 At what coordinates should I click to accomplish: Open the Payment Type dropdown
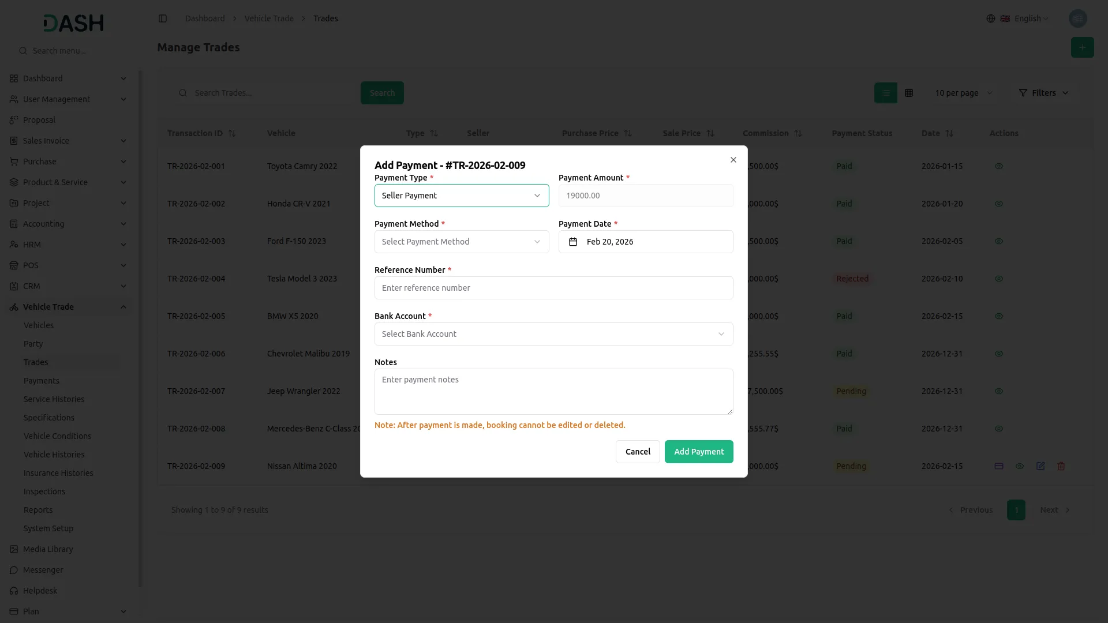click(x=461, y=196)
